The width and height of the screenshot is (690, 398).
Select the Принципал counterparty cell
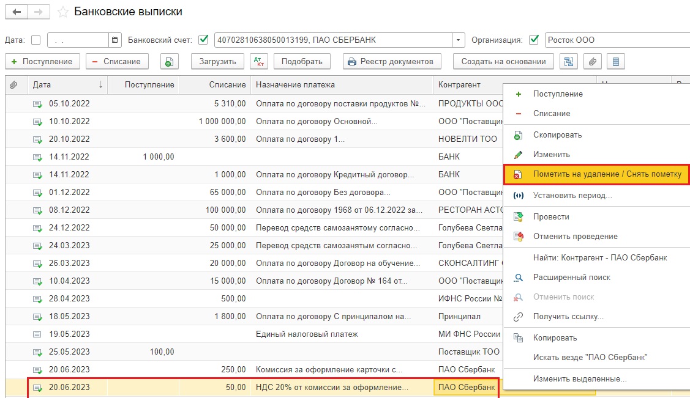(x=468, y=316)
